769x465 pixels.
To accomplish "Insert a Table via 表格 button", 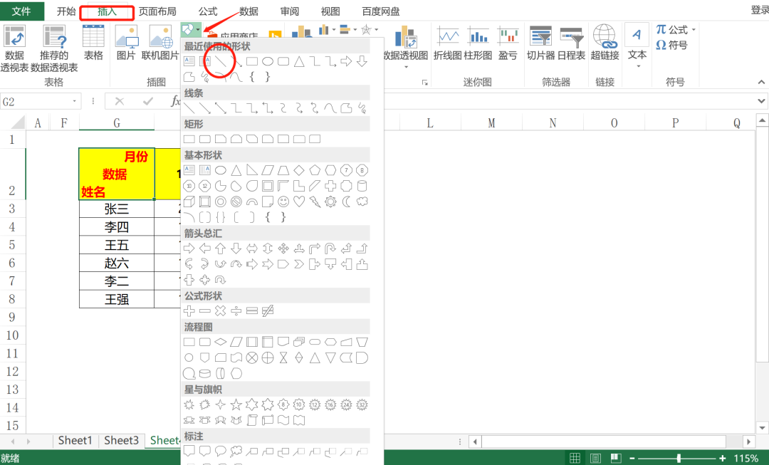I will tap(93, 43).
